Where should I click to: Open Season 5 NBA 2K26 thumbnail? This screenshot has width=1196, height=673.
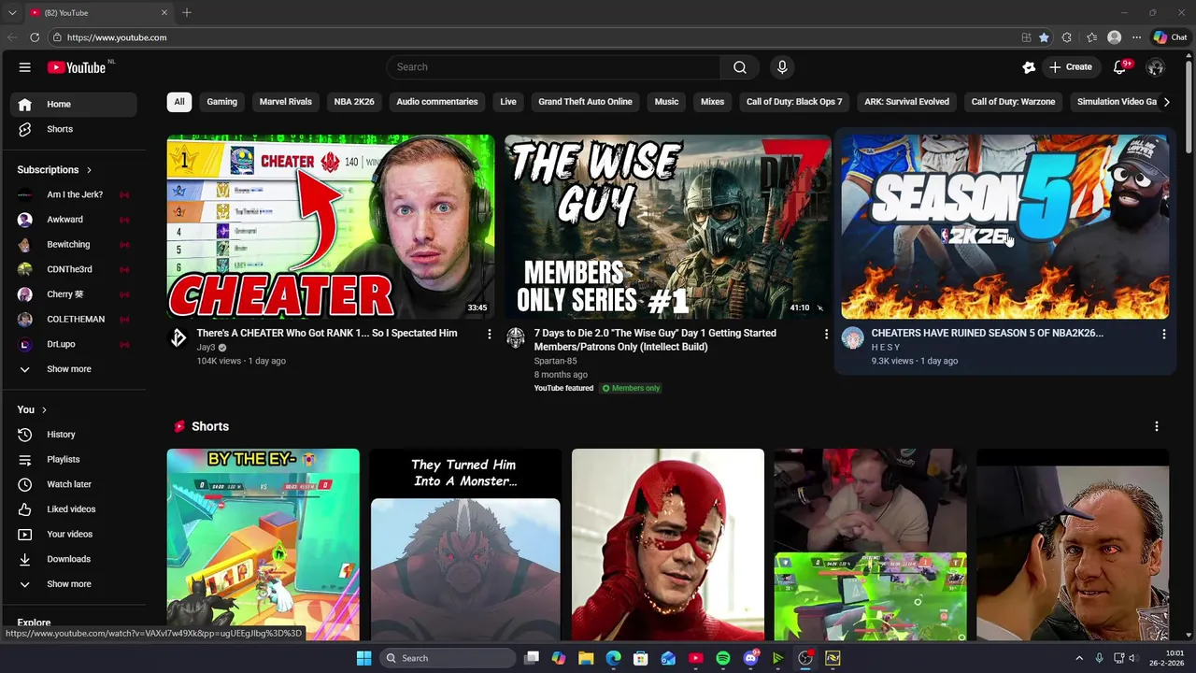tap(1005, 227)
